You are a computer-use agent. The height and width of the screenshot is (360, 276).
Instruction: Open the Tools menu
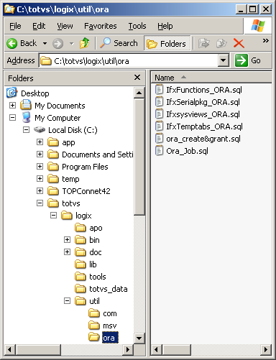137,26
